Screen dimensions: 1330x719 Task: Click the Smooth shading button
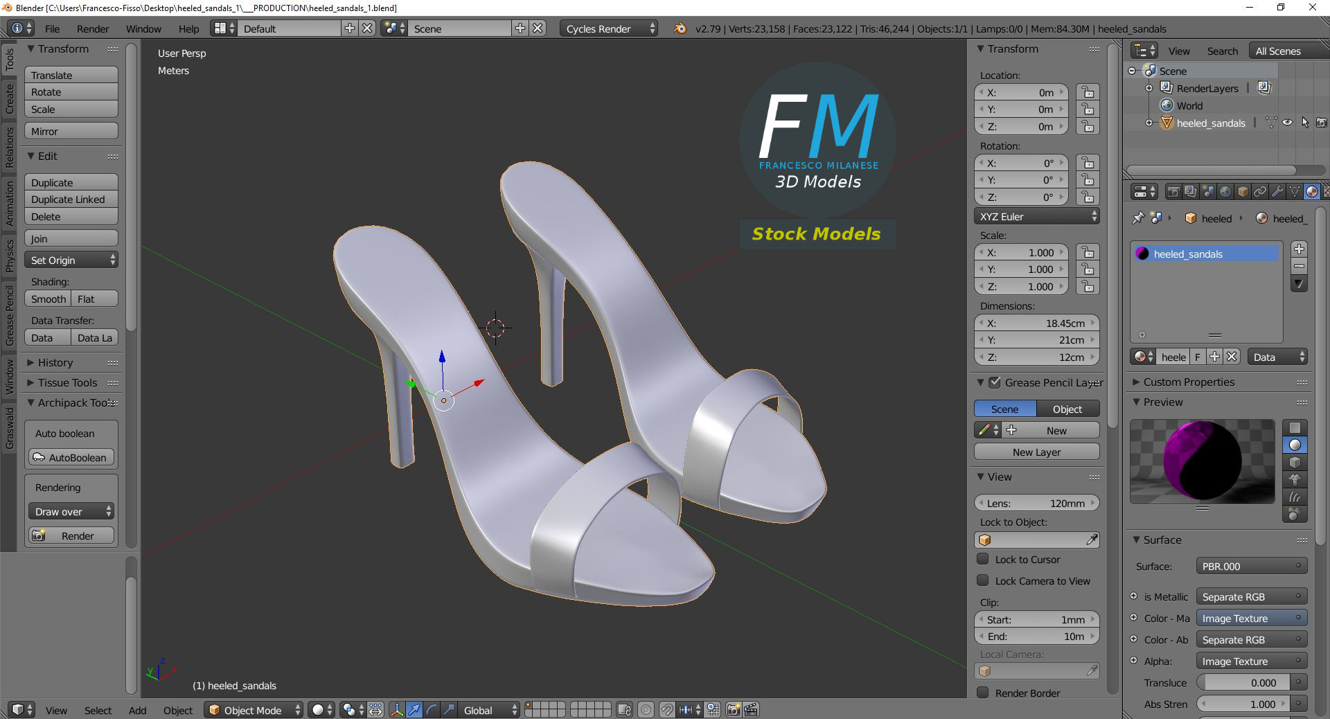pyautogui.click(x=48, y=299)
